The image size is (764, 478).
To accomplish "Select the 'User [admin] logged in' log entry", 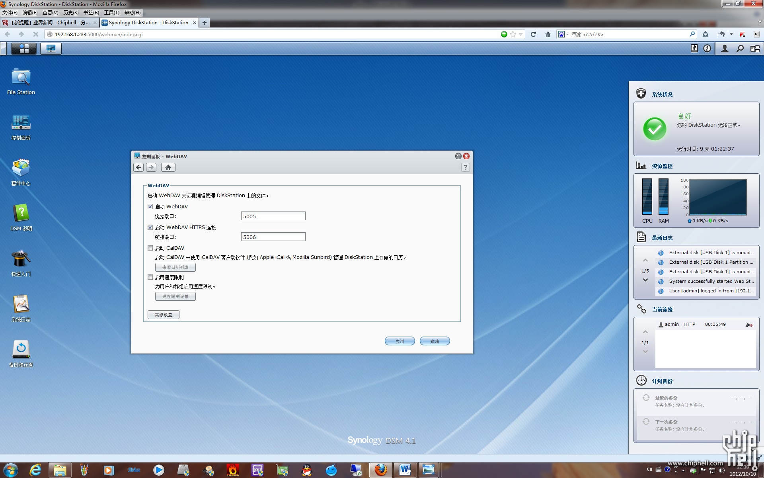I will point(706,291).
